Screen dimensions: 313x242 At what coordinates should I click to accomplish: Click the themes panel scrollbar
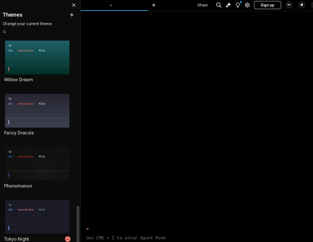coord(78,224)
